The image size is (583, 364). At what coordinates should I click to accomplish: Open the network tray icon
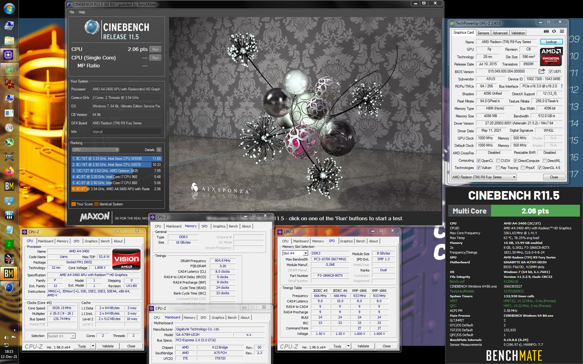point(6,345)
